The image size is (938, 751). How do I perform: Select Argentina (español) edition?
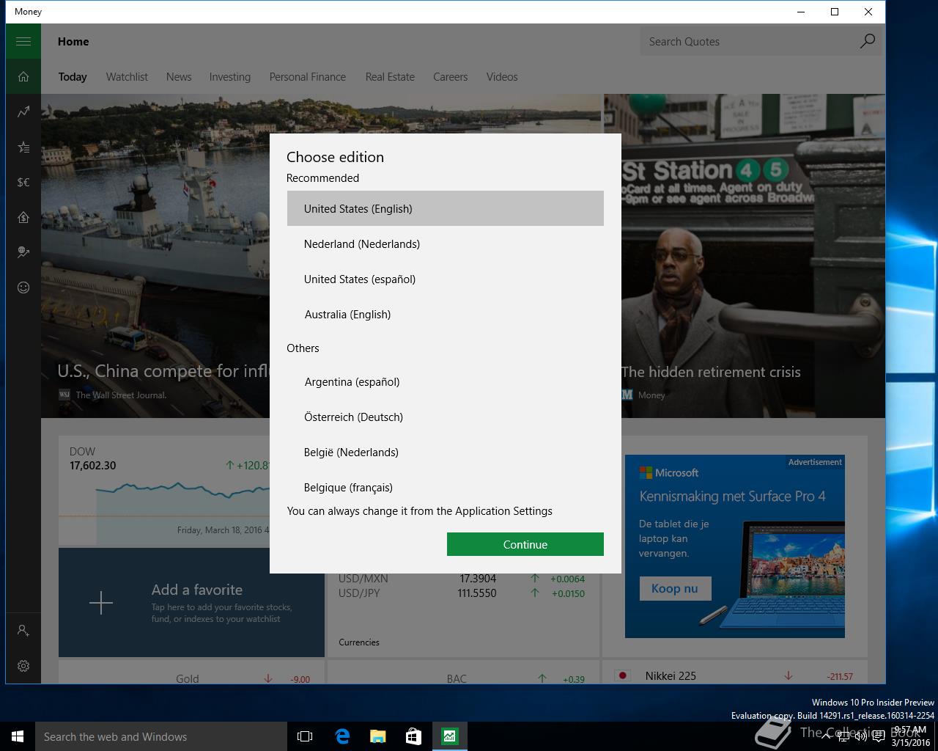[x=446, y=381]
